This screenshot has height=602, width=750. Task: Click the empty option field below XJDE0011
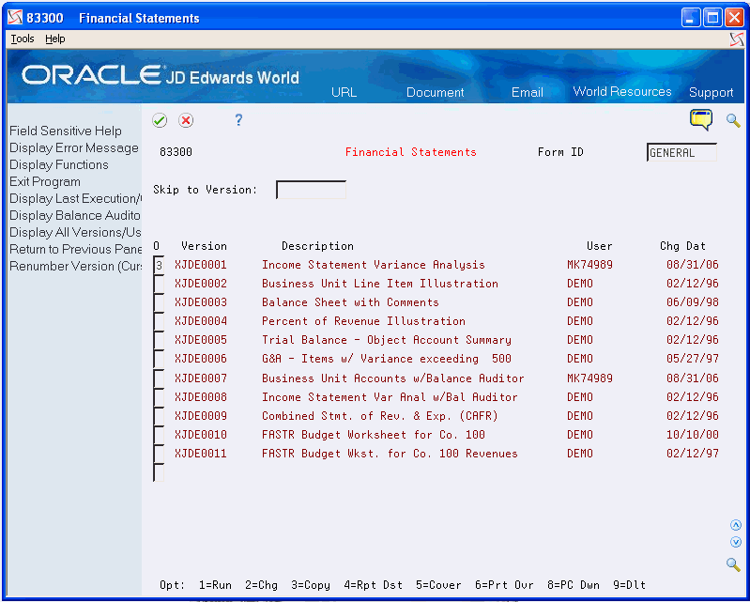pos(159,472)
